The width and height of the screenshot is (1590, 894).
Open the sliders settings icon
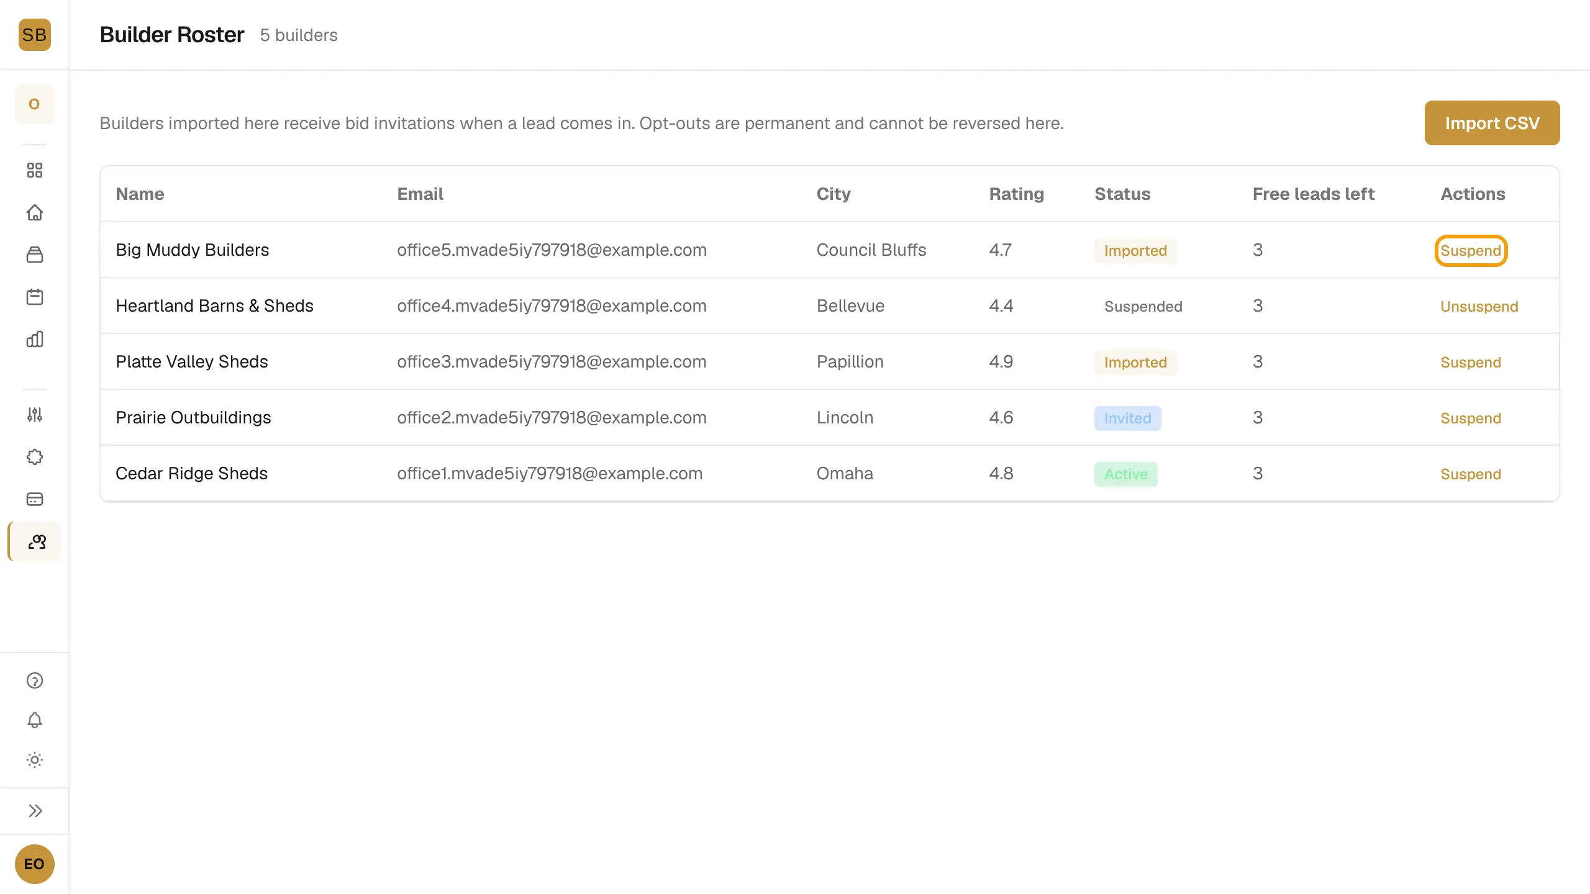click(x=35, y=415)
